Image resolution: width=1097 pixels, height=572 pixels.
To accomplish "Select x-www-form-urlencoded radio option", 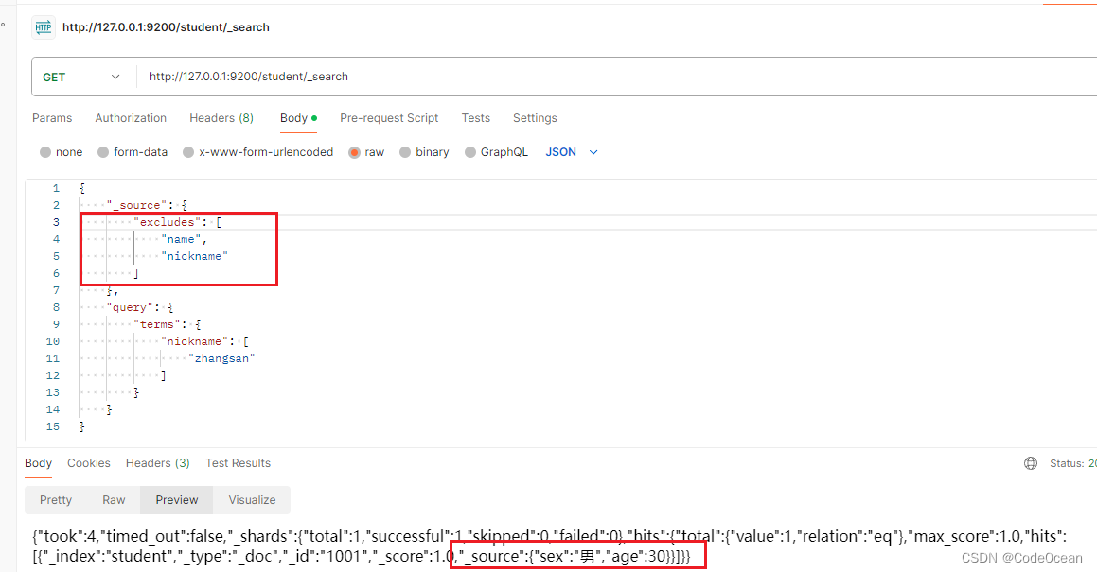I will click(188, 151).
